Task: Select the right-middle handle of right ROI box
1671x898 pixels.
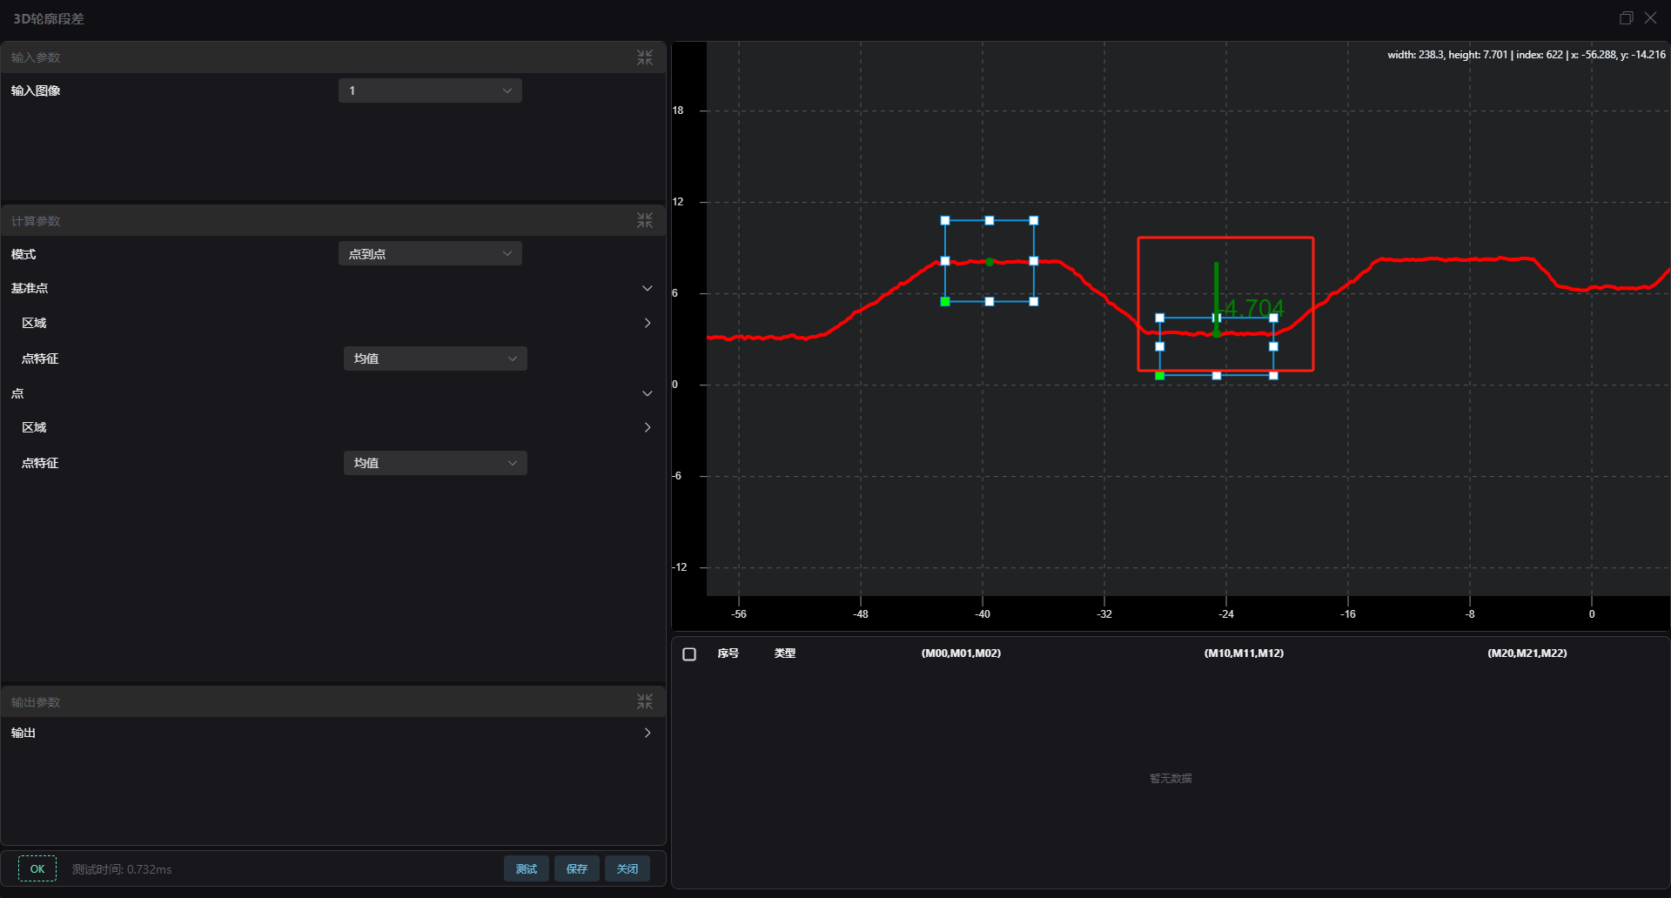Action: (1274, 346)
